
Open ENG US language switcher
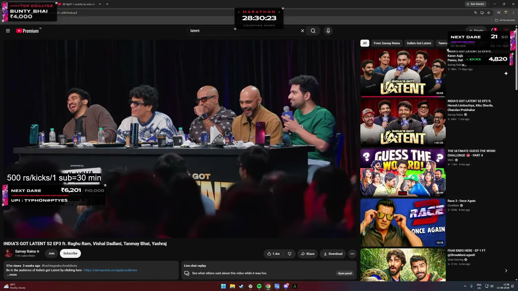pyautogui.click(x=479, y=286)
